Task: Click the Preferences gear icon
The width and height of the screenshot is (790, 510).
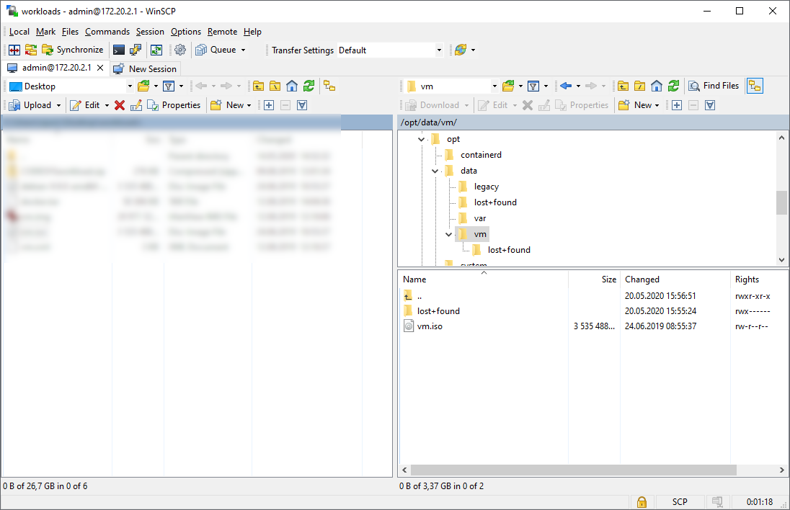Action: pyautogui.click(x=180, y=50)
